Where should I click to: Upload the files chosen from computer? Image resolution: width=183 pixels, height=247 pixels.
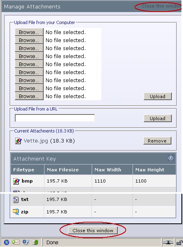(x=158, y=96)
